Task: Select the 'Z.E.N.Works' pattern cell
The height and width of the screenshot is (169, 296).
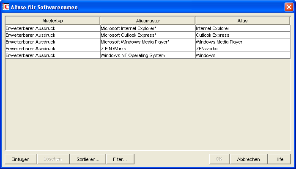Action: coord(148,49)
